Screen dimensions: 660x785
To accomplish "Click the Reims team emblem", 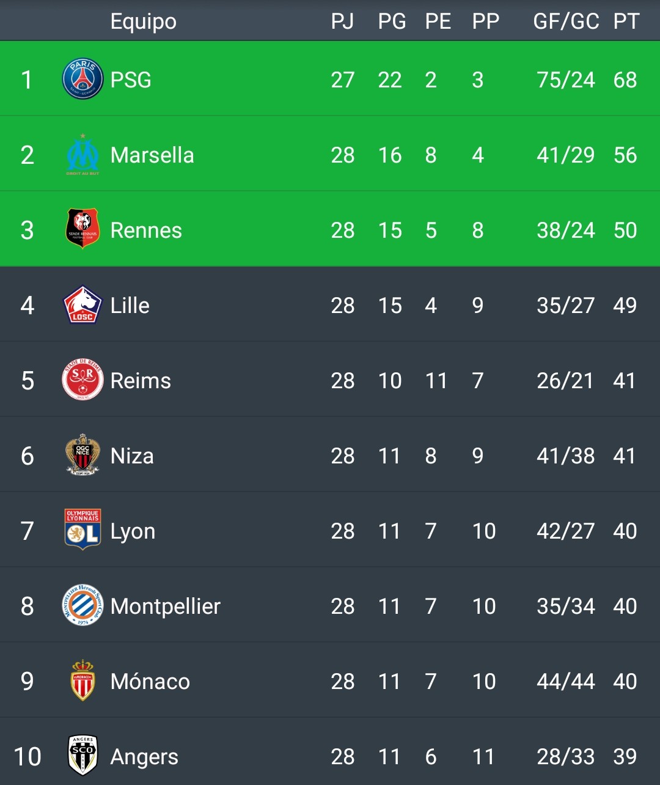I will [x=82, y=380].
